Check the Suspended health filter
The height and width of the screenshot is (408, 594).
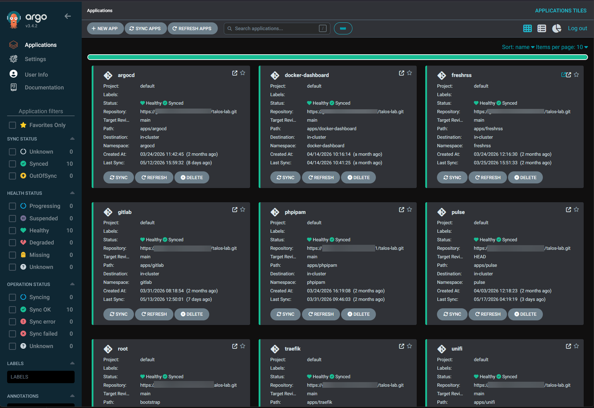coord(12,219)
